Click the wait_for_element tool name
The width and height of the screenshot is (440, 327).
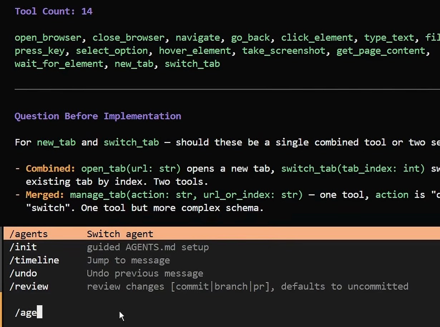pyautogui.click(x=59, y=64)
